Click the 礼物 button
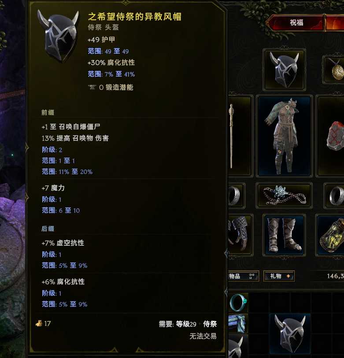 pos(279,276)
